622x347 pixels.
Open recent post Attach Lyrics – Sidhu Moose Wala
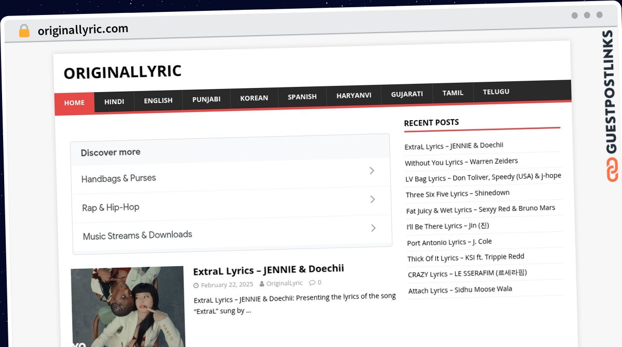click(x=460, y=290)
